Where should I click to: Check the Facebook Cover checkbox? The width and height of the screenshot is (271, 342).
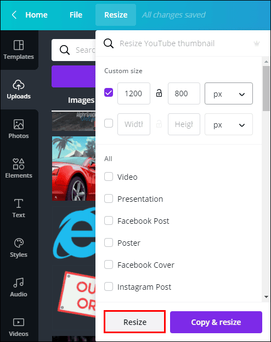pos(109,264)
